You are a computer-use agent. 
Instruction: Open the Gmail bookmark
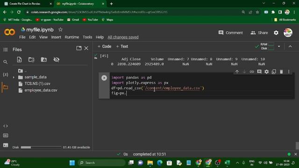[73, 20]
